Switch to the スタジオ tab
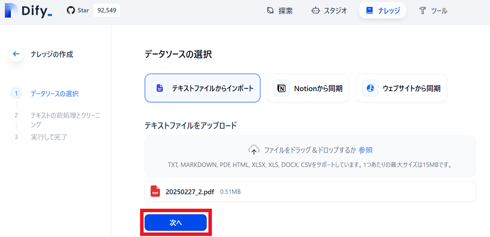490x237 pixels. [x=330, y=11]
